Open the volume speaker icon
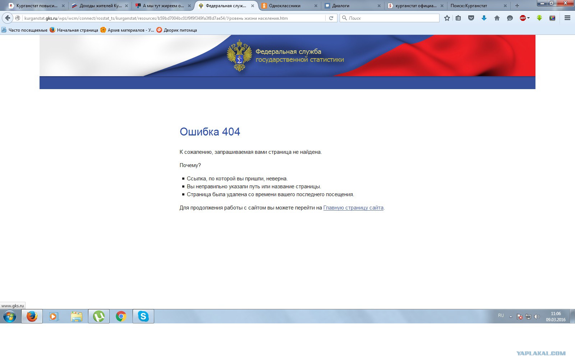This screenshot has width=575, height=364. tap(537, 317)
